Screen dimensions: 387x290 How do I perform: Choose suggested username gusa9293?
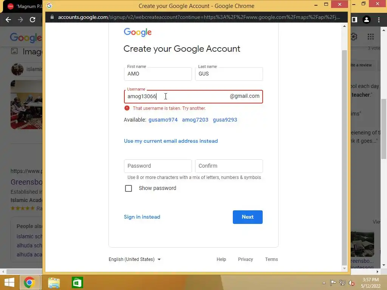point(225,120)
